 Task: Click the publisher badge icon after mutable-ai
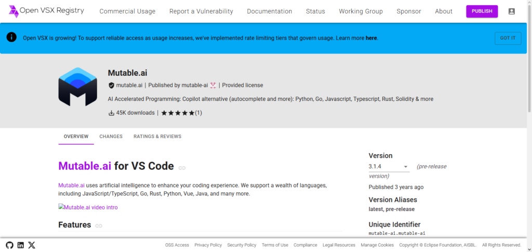212,85
